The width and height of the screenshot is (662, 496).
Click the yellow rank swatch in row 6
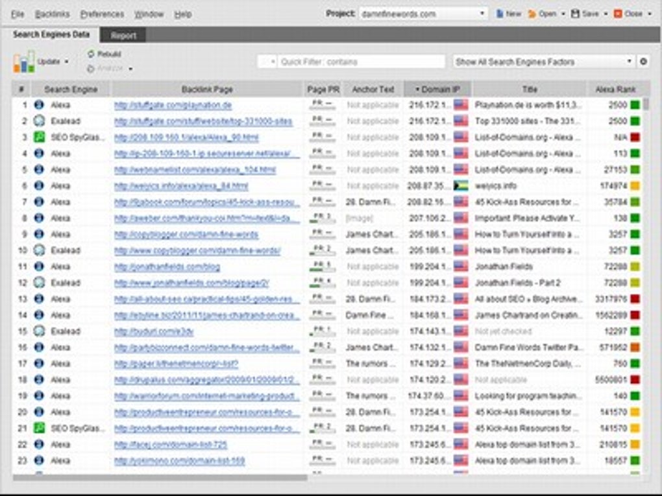[635, 185]
